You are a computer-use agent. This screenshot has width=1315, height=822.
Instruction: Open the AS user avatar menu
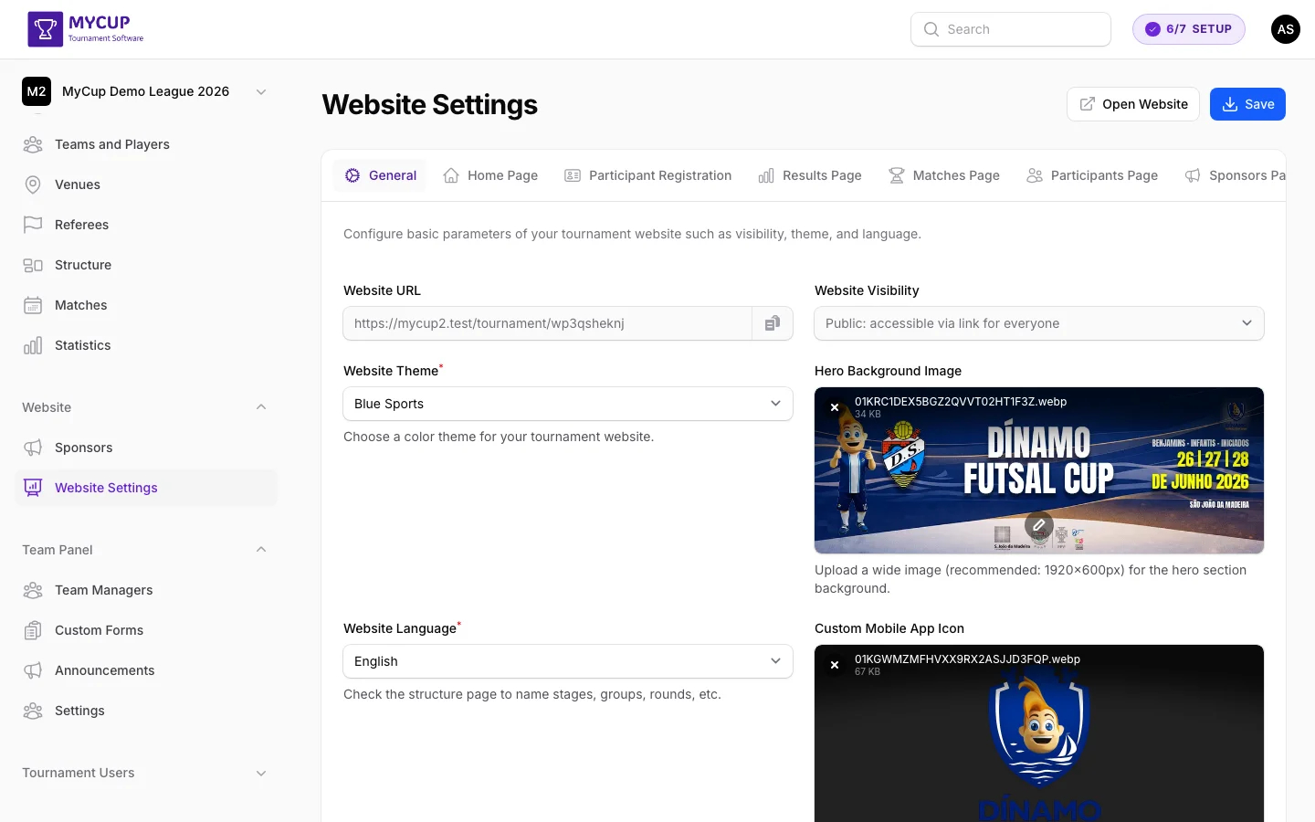(x=1286, y=29)
